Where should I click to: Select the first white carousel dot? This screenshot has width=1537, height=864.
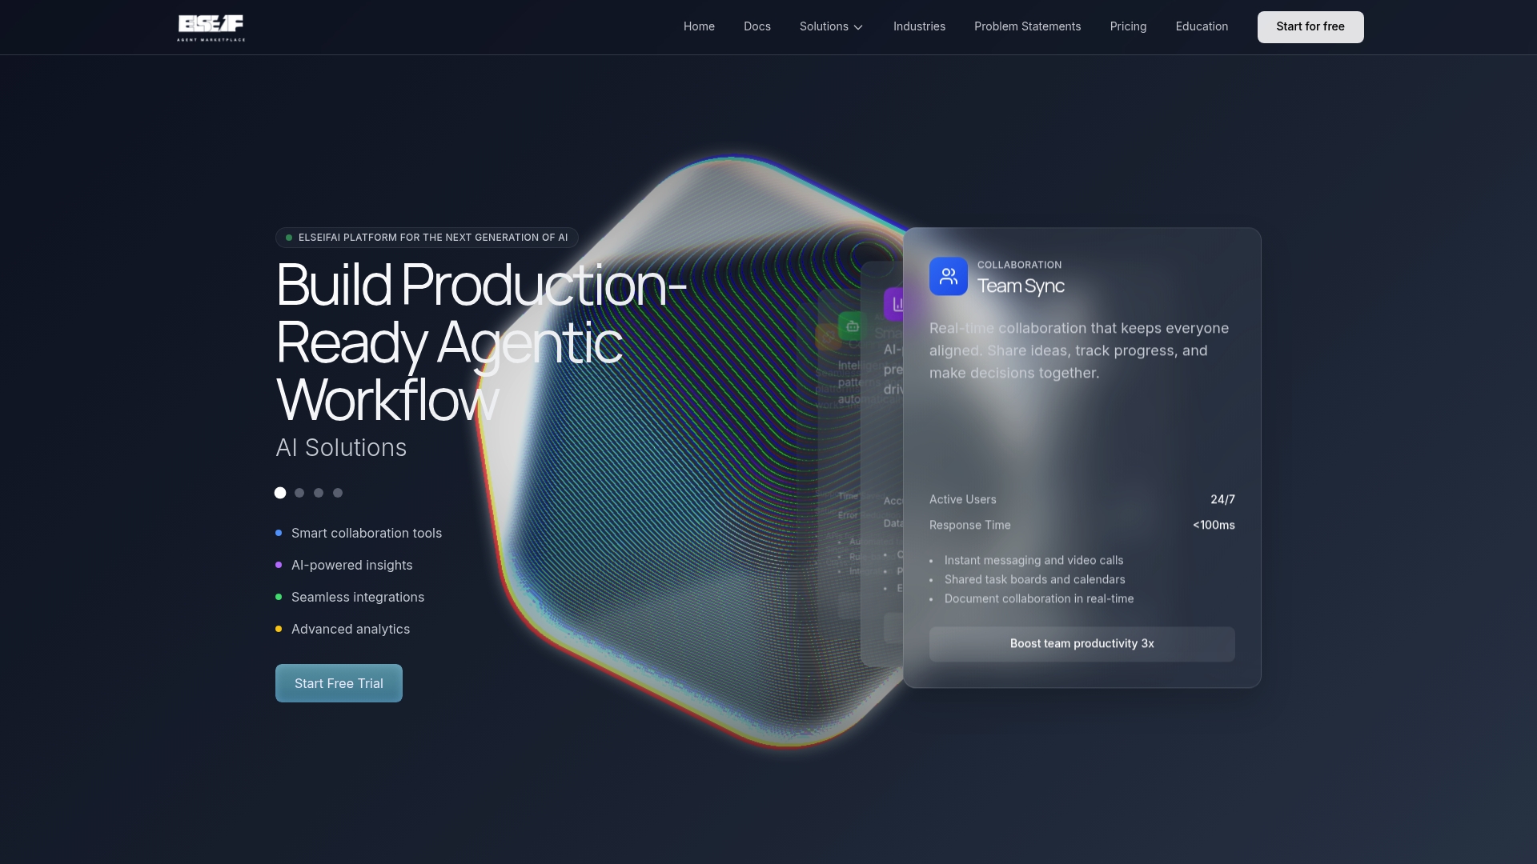tap(280, 493)
